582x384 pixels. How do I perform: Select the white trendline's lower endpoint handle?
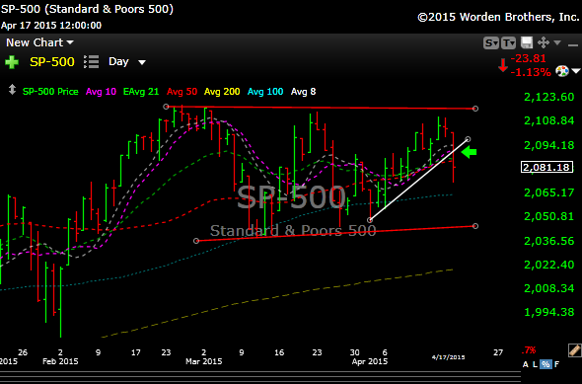click(x=370, y=220)
